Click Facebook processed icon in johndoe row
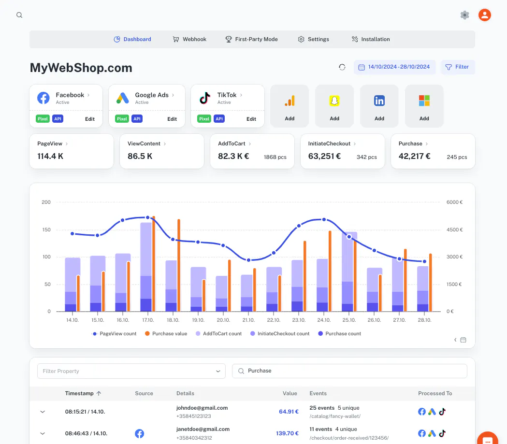 (421, 412)
